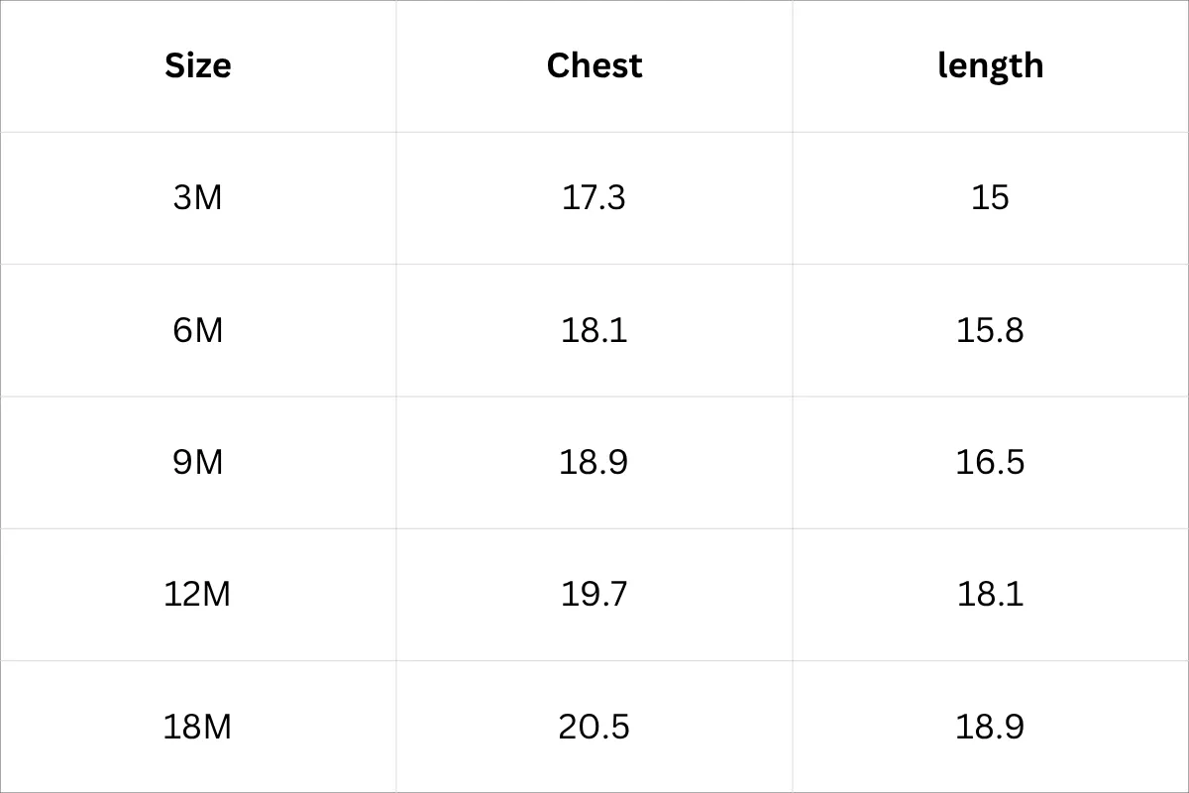
Task: Select the 9M size cell
Action: click(198, 462)
